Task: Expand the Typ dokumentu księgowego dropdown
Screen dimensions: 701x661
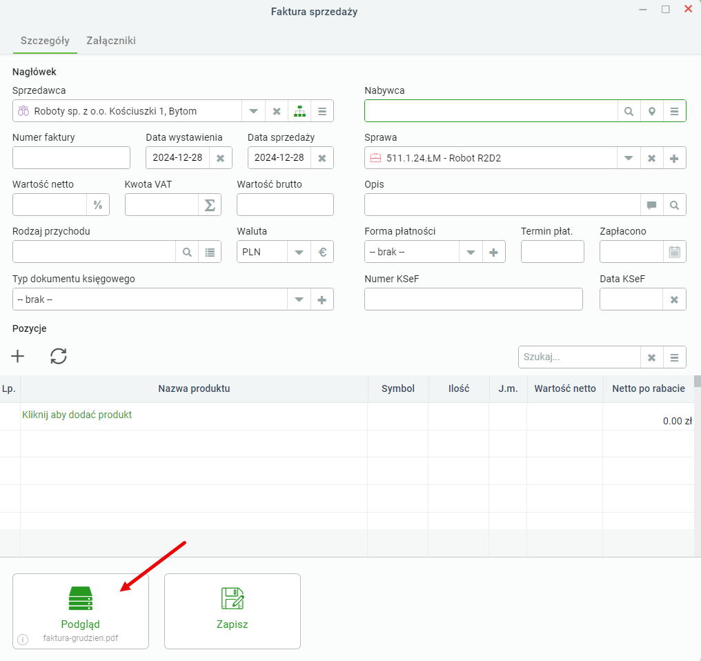Action: tap(299, 299)
